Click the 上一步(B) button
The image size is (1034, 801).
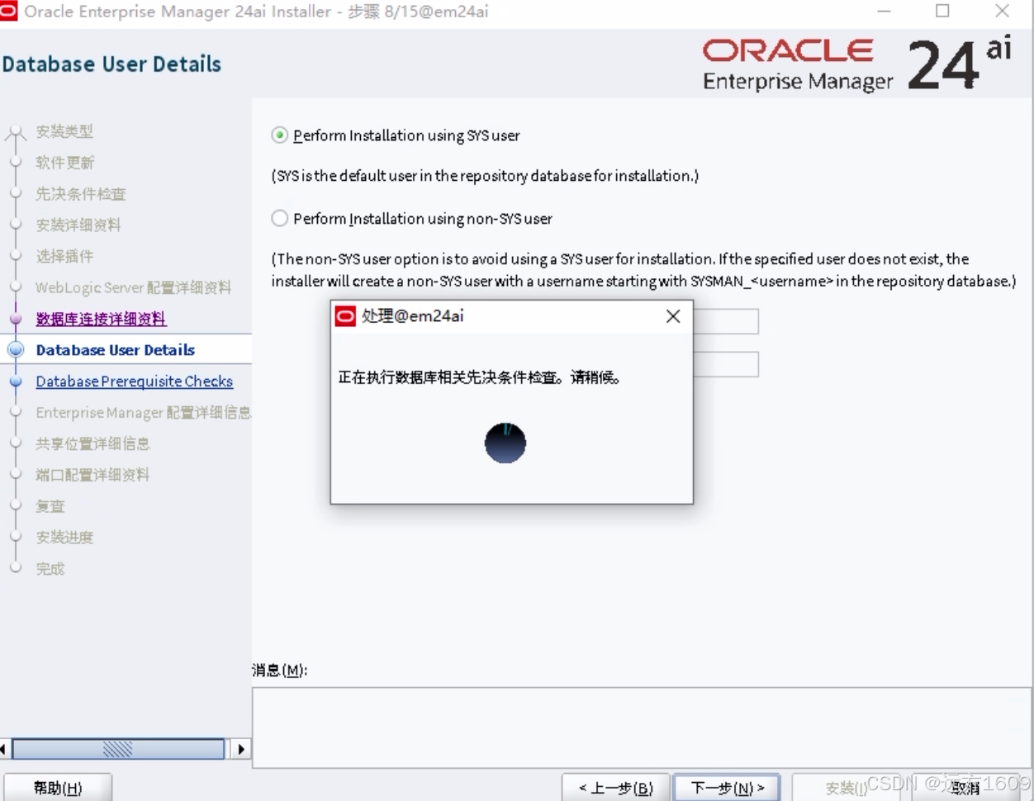[x=616, y=788]
